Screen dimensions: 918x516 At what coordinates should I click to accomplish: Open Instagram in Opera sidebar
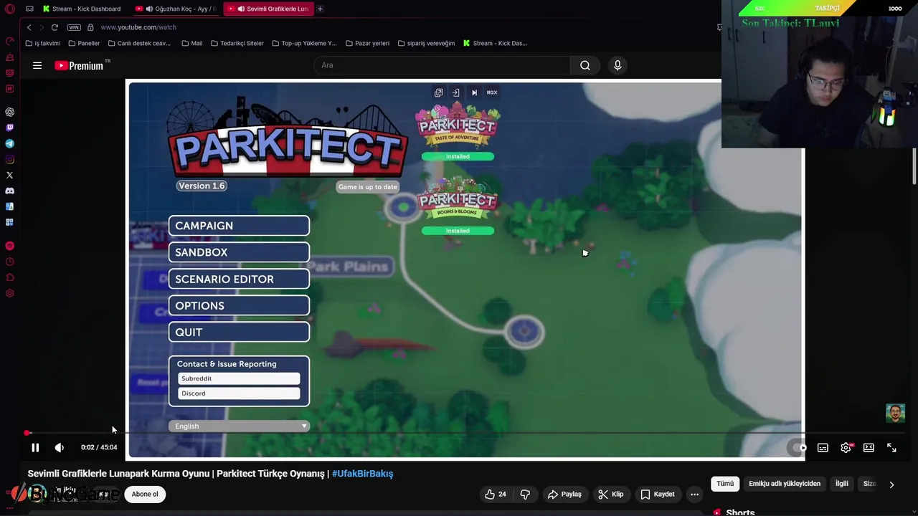[x=9, y=159]
